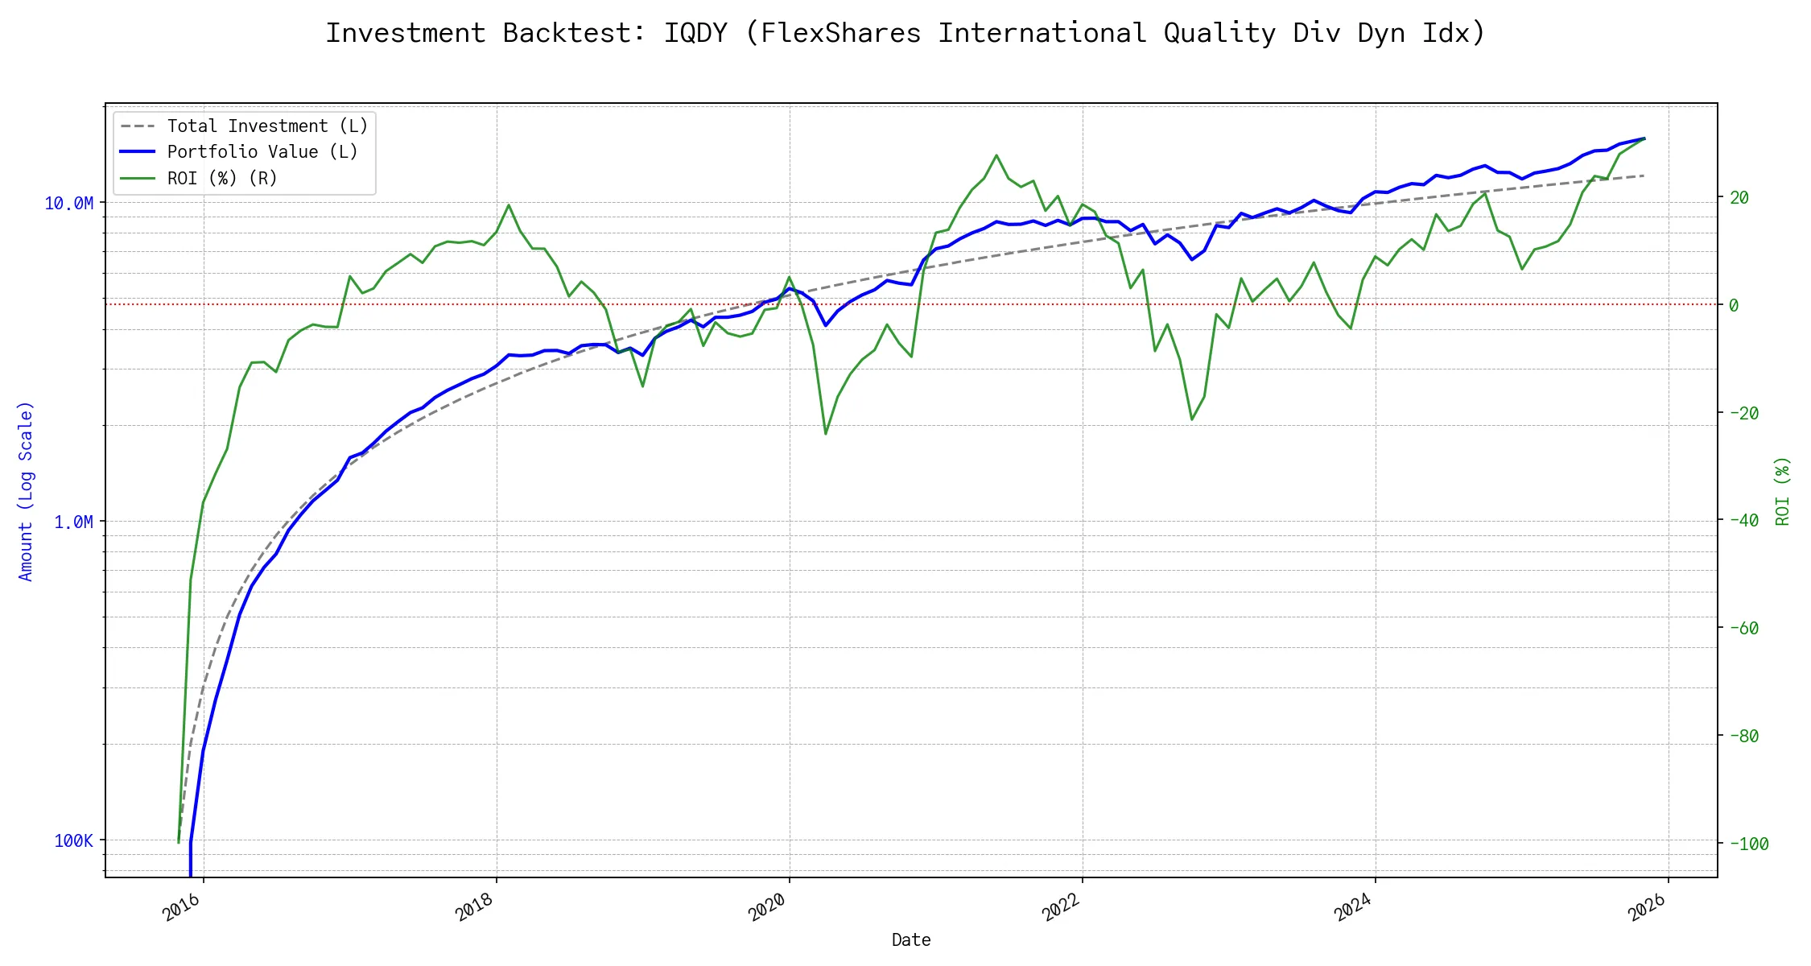
Task: Click the ROI (%) (R) legend label
Action: pyautogui.click(x=222, y=179)
